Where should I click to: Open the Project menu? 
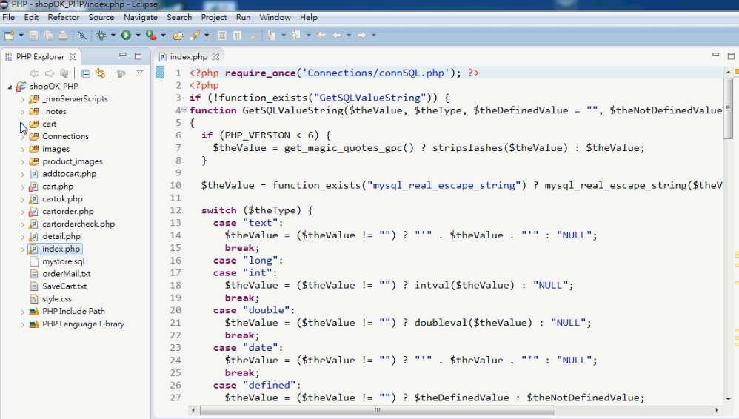click(x=213, y=18)
